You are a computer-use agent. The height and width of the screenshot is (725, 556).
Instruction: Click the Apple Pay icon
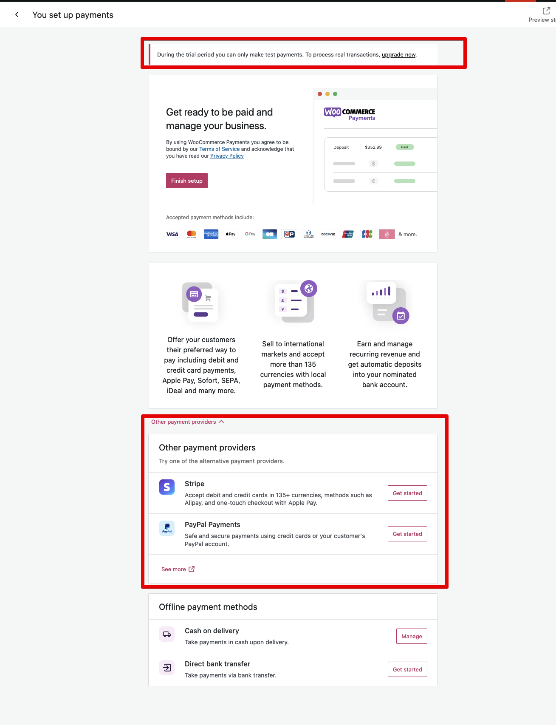click(230, 234)
